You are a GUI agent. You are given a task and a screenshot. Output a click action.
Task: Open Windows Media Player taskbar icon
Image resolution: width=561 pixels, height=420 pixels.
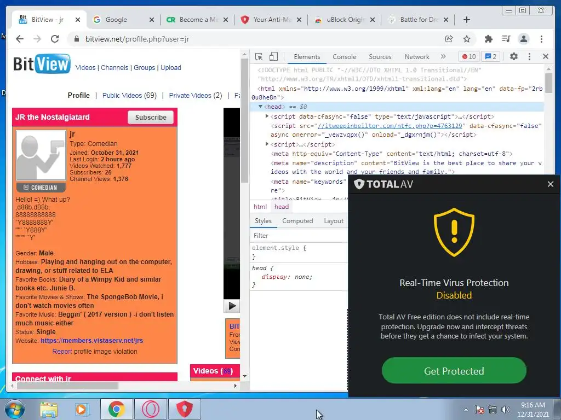click(82, 409)
